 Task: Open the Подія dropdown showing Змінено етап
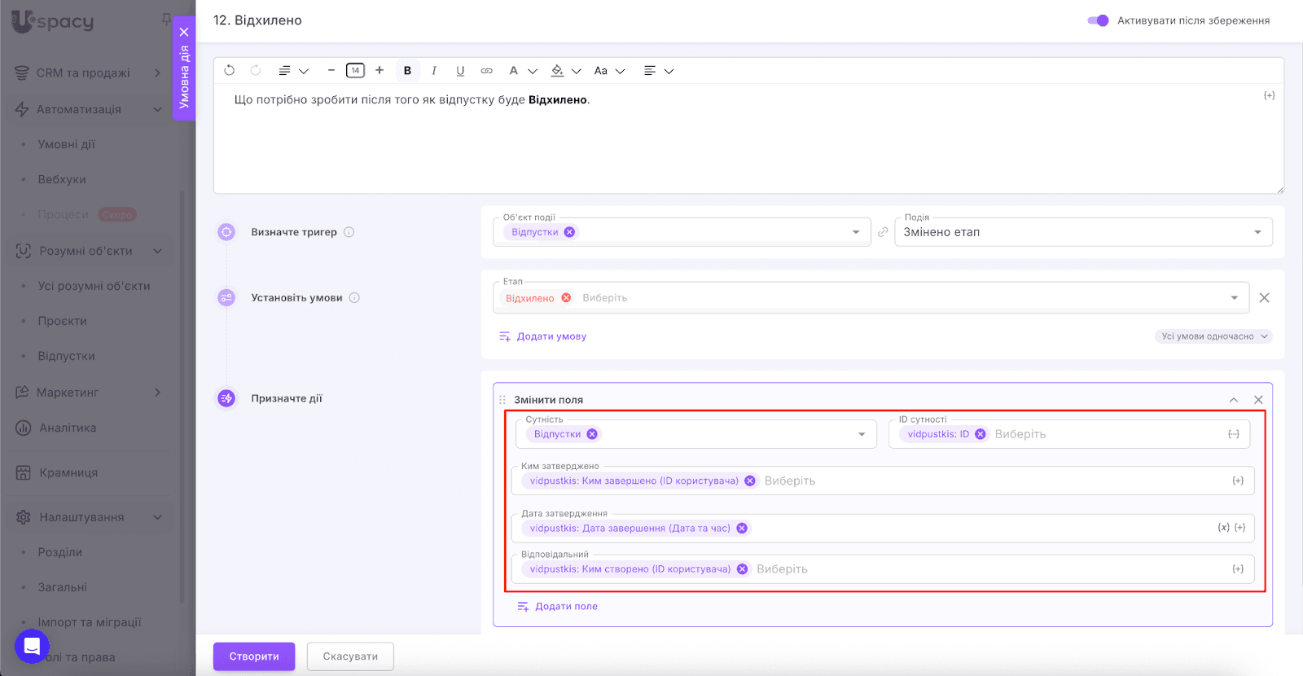[1082, 232]
